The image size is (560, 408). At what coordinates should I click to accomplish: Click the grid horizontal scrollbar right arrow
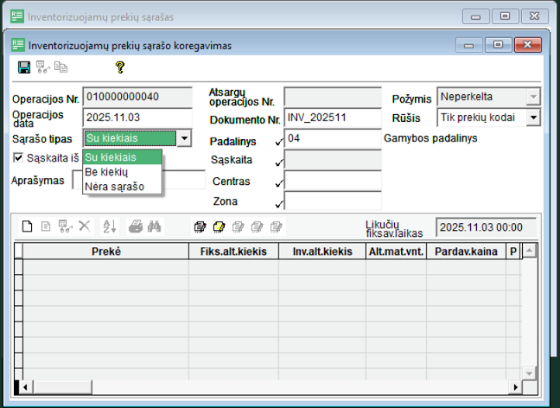point(517,386)
